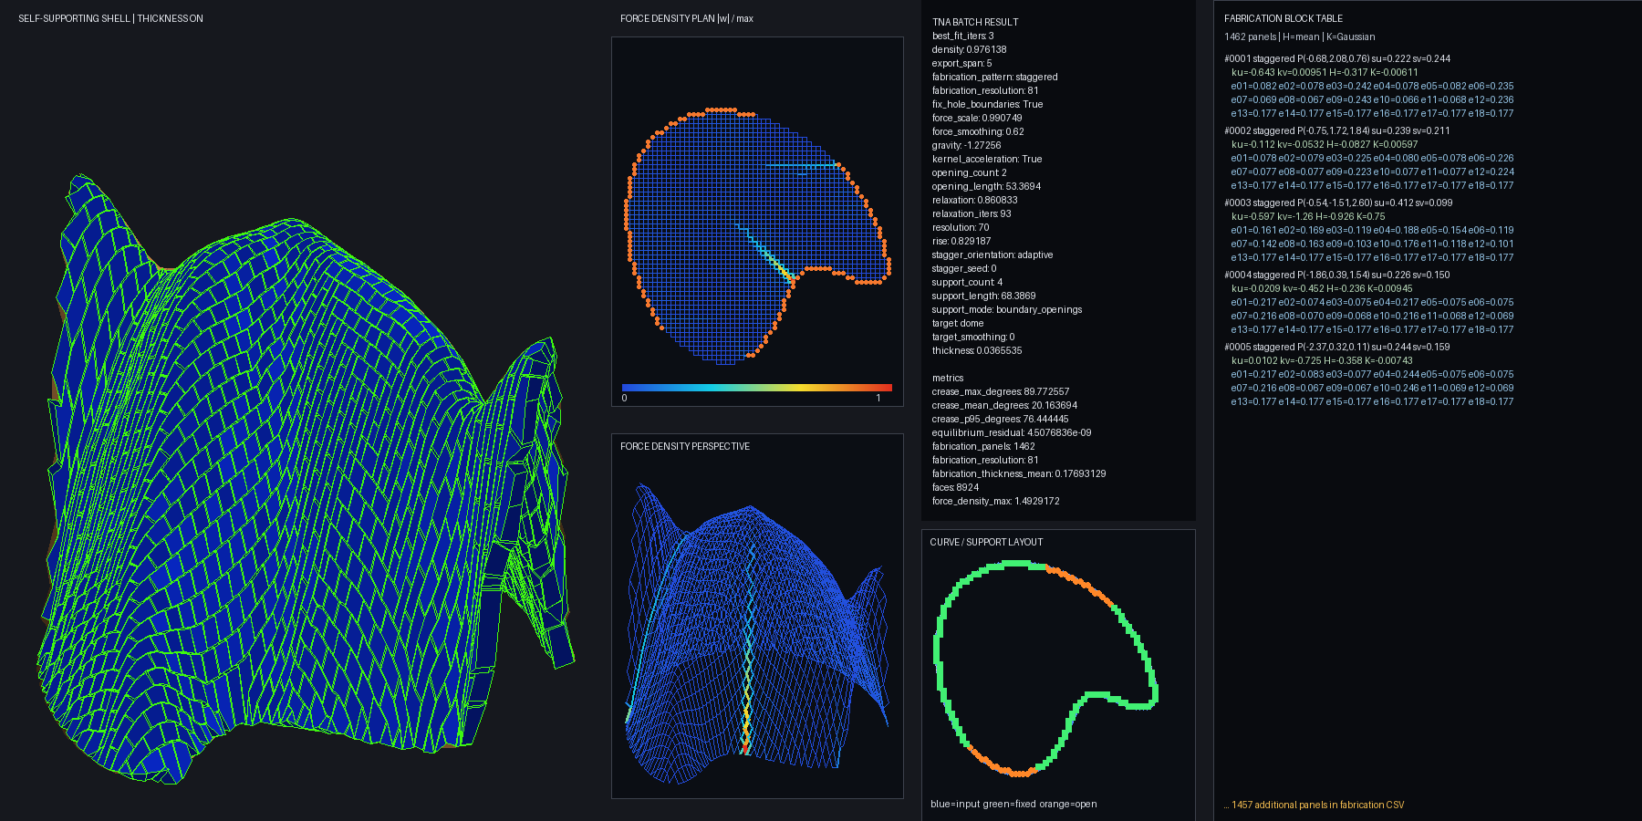This screenshot has height=821, width=1642.
Task: Click the fix_hole_boundaries: True row
Action: click(987, 104)
